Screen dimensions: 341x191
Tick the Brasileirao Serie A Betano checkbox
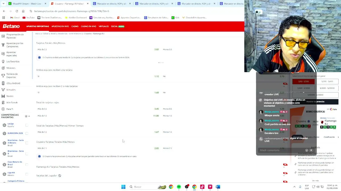tap(27, 143)
